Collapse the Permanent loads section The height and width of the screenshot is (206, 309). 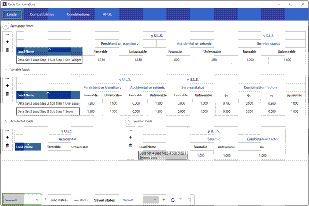pyautogui.click(x=5, y=26)
